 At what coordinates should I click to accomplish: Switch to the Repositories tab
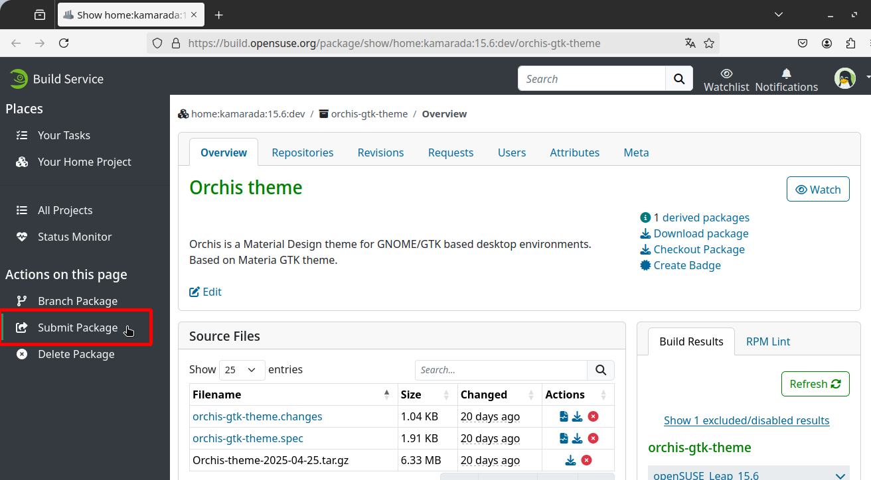pos(303,152)
